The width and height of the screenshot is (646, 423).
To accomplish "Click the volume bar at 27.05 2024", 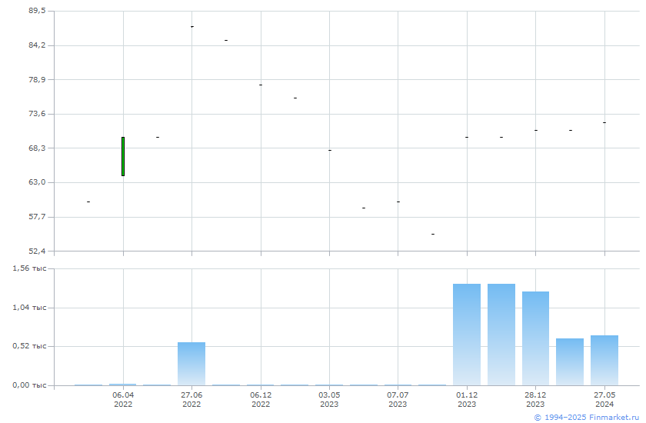I will tap(604, 361).
